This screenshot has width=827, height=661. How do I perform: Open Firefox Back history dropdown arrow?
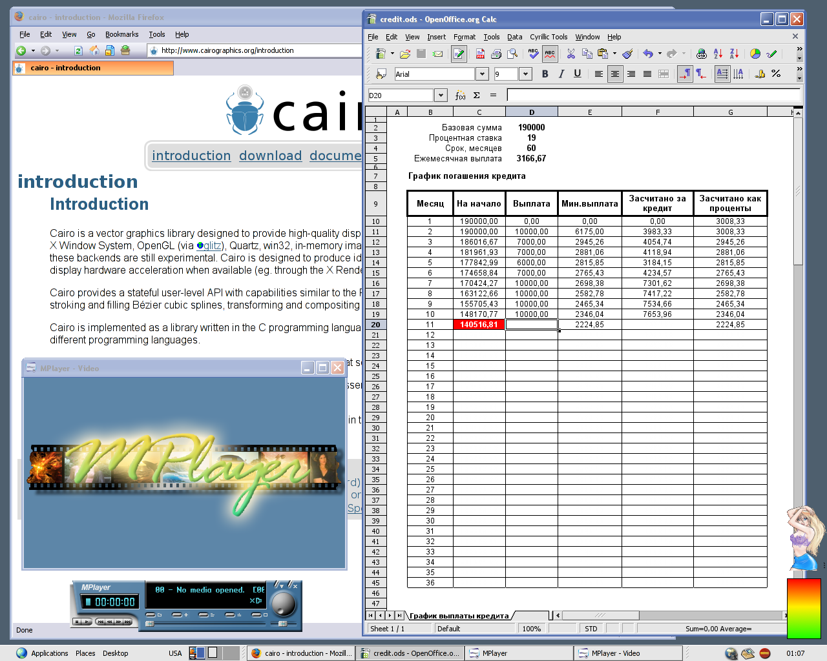tap(33, 50)
